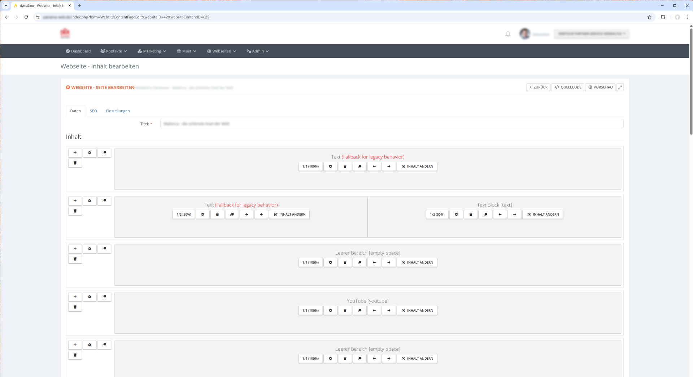
Task: Reload the page in the browser
Action: (26, 17)
